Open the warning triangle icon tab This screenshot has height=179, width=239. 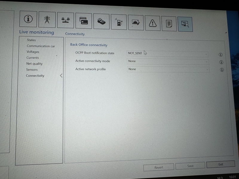coord(153,23)
